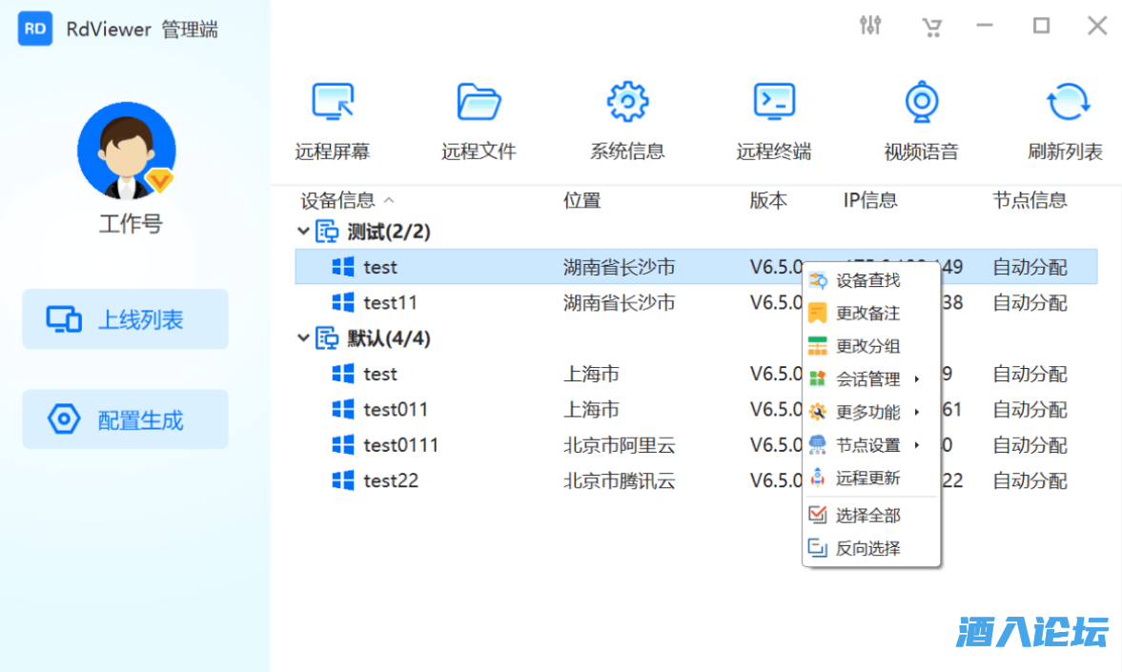Choose 选择全部 select all

click(871, 516)
